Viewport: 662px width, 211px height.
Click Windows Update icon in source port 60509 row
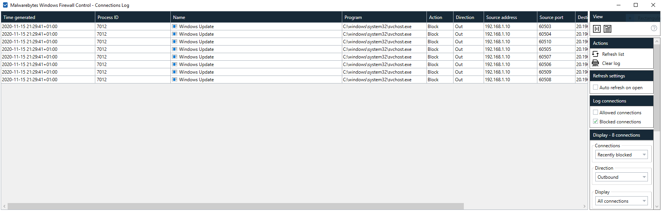tap(175, 72)
